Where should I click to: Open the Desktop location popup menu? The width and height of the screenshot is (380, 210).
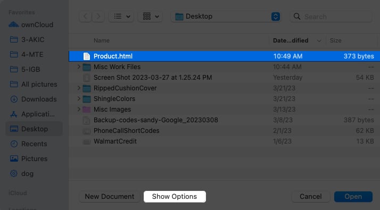226,16
